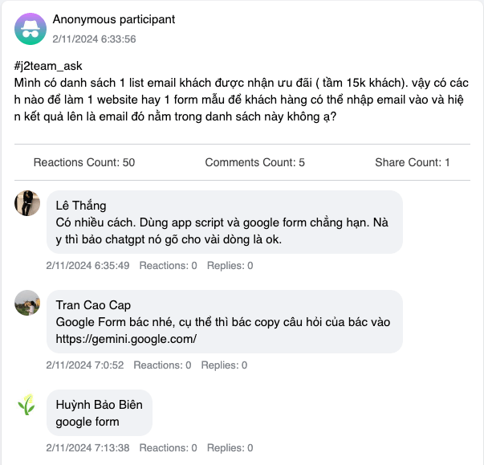Click Reactions under Lê Thắng's comment
This screenshot has width=484, height=465.
point(168,265)
